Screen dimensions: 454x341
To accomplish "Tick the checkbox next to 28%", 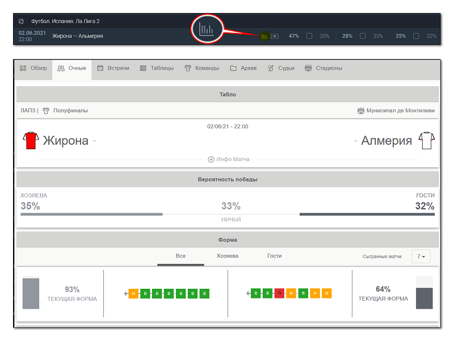I will coord(363,36).
